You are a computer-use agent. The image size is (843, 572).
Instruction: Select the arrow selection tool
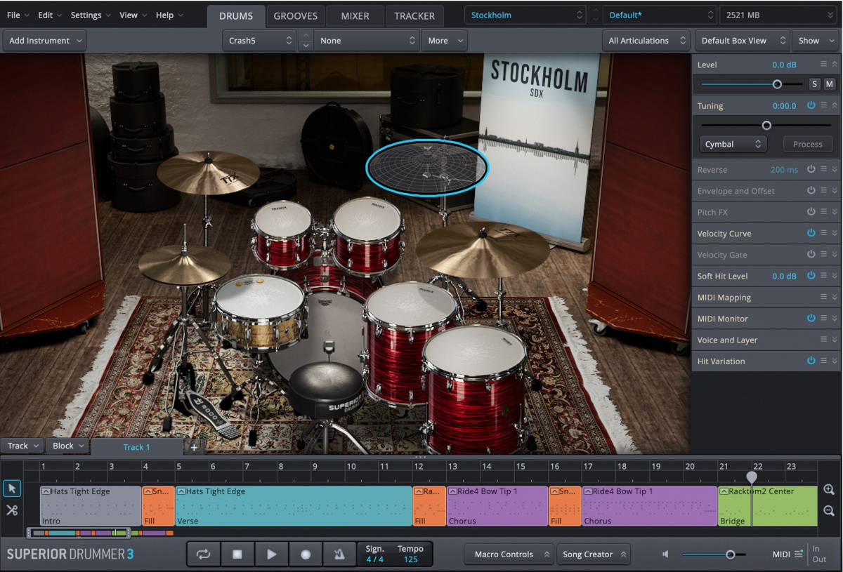[11, 488]
